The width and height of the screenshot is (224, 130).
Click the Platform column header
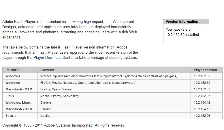(12, 70)
